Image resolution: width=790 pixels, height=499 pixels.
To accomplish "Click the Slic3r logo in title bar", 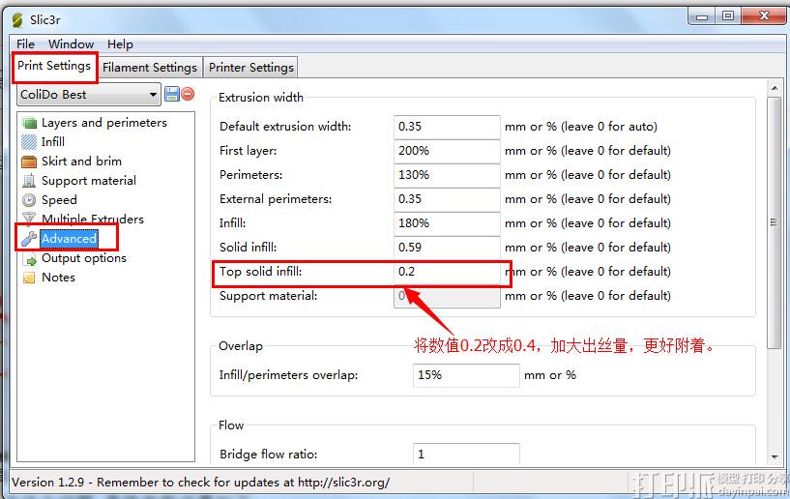I will click(x=17, y=20).
